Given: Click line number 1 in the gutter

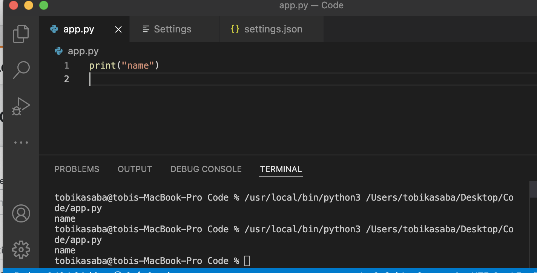Looking at the screenshot, I should coord(67,66).
